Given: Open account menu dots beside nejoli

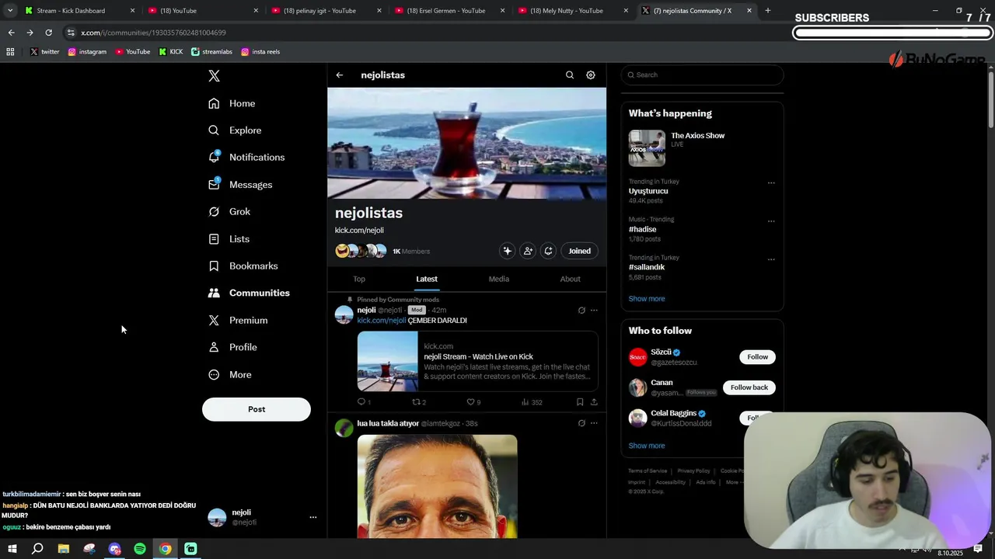Looking at the screenshot, I should click(313, 517).
